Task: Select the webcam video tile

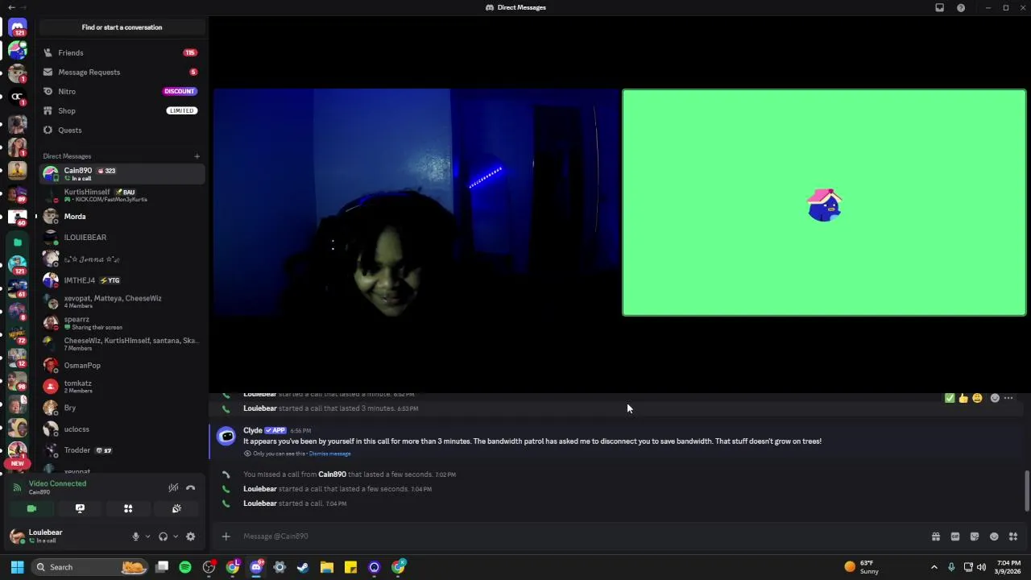Action: (416, 202)
